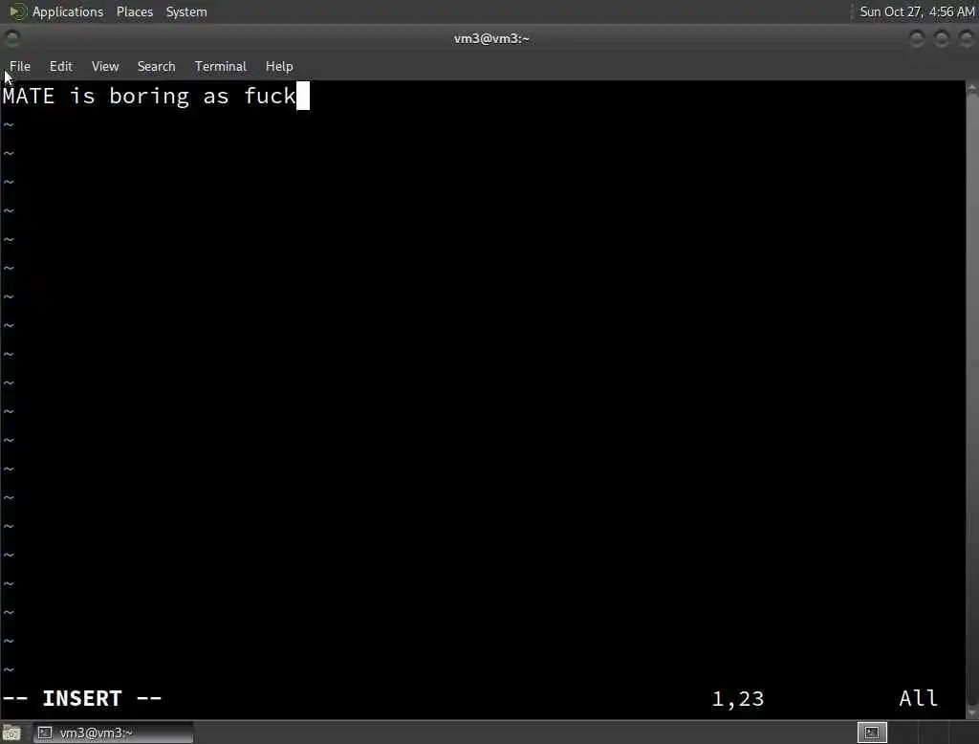Open the Edit menu
The height and width of the screenshot is (744, 979).
(x=60, y=66)
